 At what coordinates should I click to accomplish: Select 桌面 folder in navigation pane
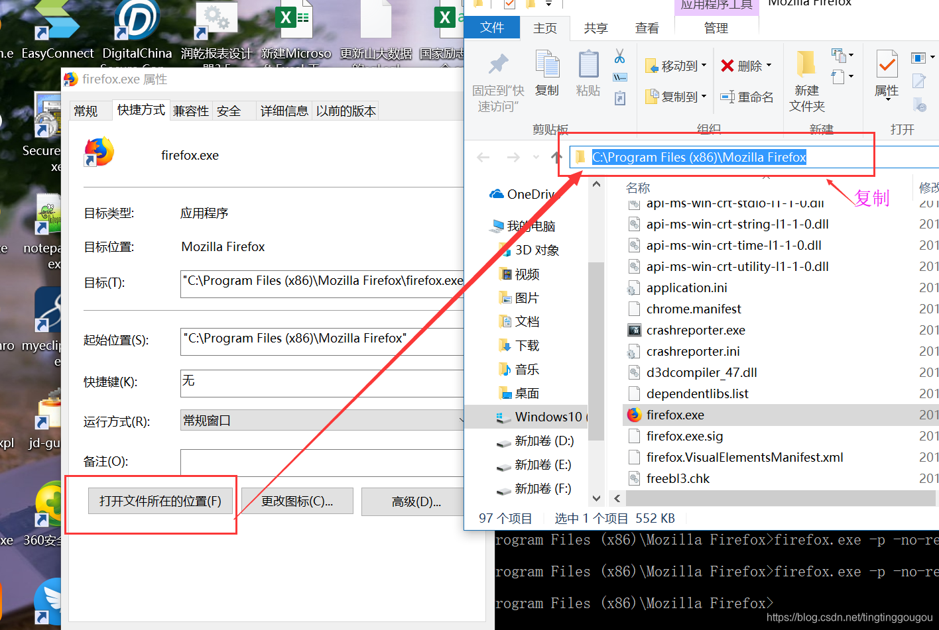[520, 393]
